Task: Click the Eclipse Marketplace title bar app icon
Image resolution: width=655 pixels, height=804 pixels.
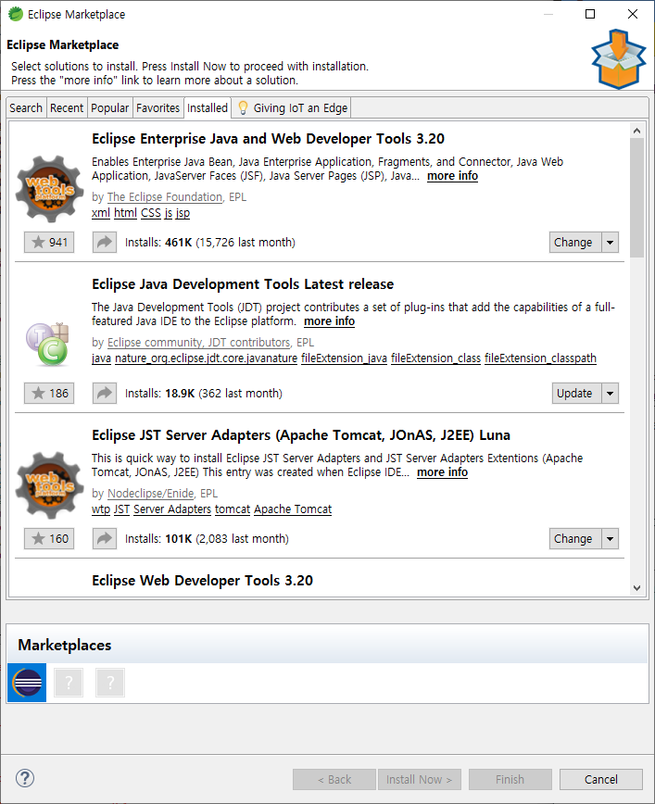Action: point(16,14)
